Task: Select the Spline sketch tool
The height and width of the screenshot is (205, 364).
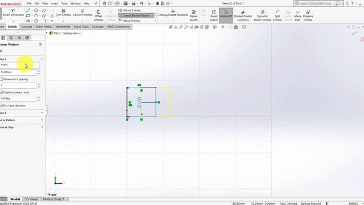Action: click(44, 10)
